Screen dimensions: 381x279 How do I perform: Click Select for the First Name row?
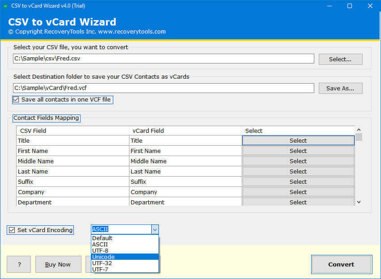tap(298, 151)
